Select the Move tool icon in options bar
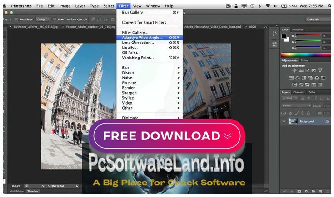This screenshot has height=197, width=334. pos(5,19)
